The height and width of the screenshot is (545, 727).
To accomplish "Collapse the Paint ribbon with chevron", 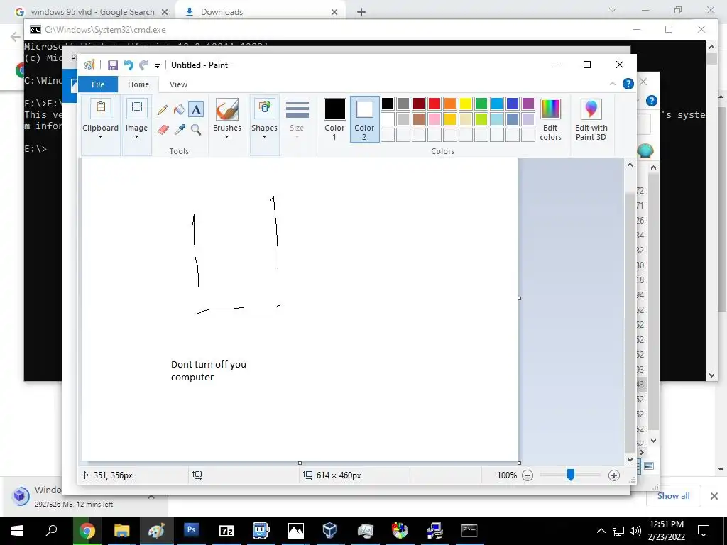I will [613, 84].
